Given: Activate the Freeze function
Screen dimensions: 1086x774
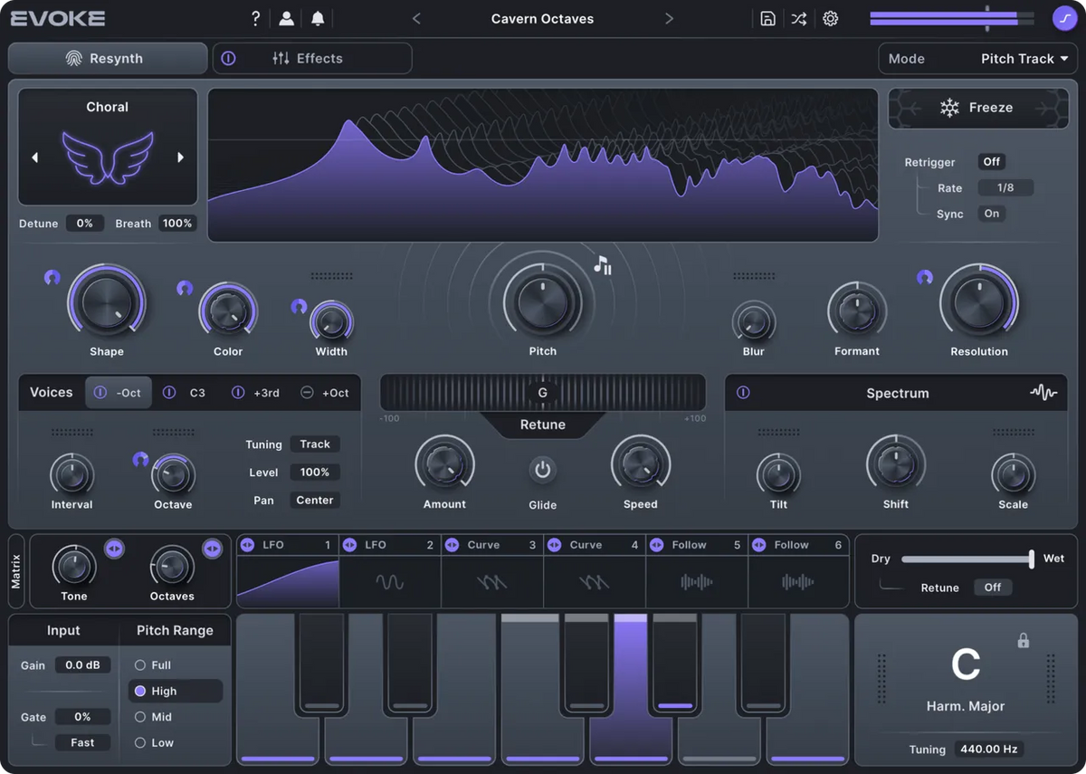Looking at the screenshot, I should pos(977,107).
